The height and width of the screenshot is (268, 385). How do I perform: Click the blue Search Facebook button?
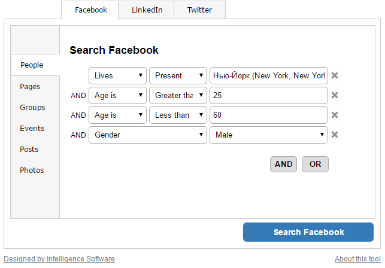[308, 232]
